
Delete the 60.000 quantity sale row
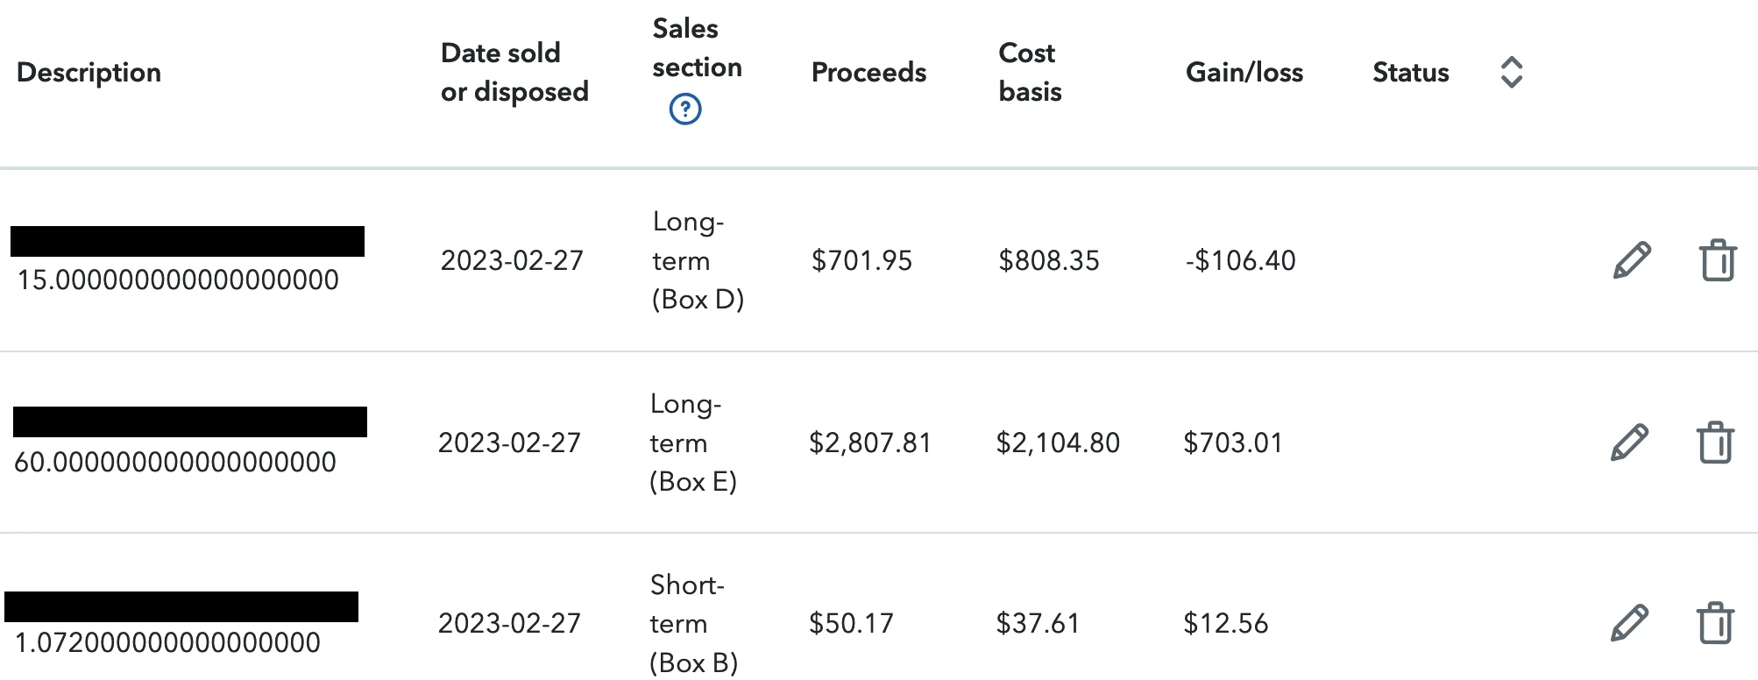pyautogui.click(x=1715, y=443)
